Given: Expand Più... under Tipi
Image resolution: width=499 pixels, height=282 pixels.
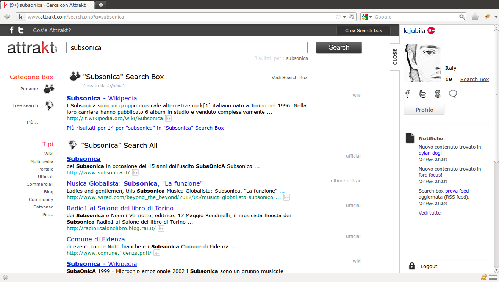Looking at the screenshot, I should (x=48, y=215).
